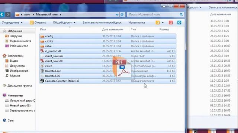The image size is (238, 133).
Task: Click Записать на оптический диск
Action: [x=102, y=23]
